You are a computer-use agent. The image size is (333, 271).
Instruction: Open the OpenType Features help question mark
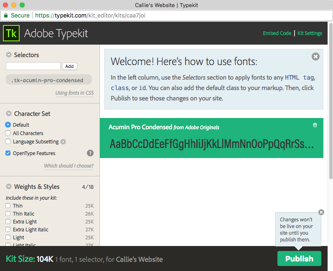click(90, 153)
